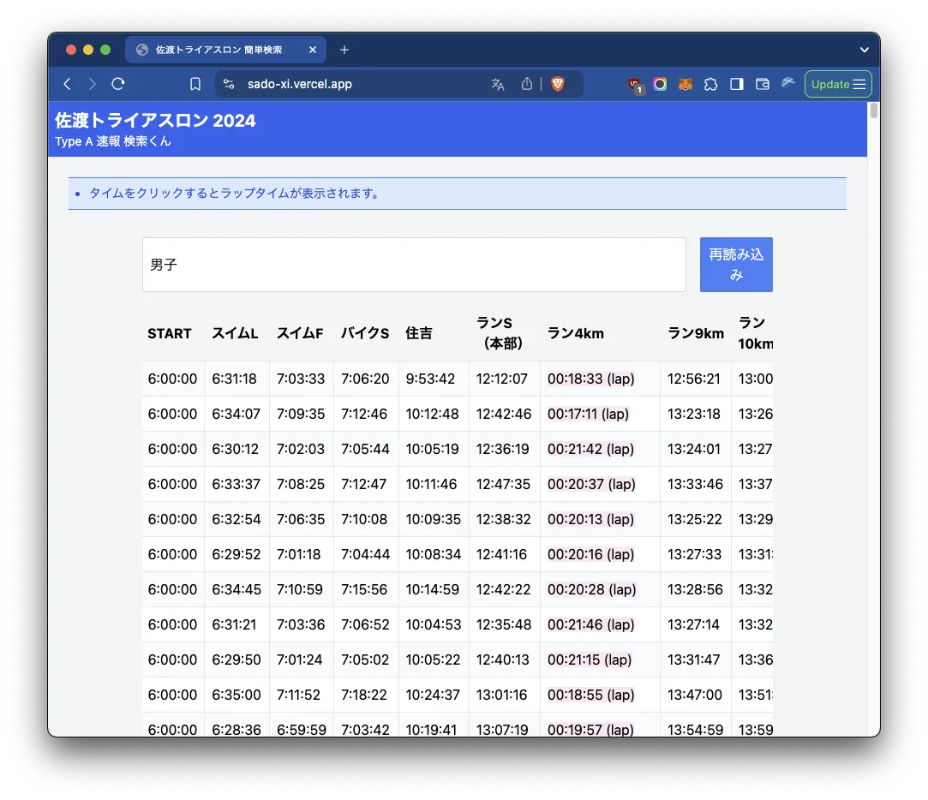The height and width of the screenshot is (800, 928).
Task: Expand the tab search chevron
Action: coord(865,50)
